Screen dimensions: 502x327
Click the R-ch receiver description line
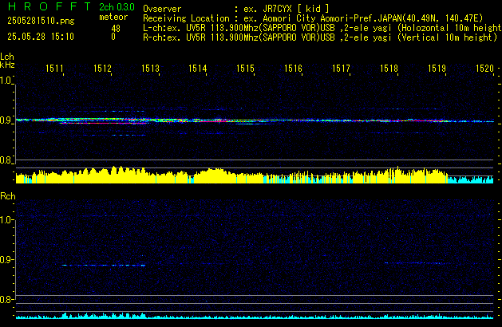point(320,37)
